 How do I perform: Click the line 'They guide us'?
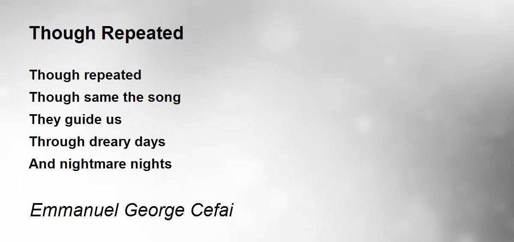pyautogui.click(x=75, y=120)
